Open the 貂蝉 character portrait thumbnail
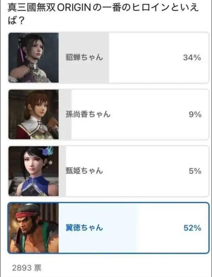Screen dimensions: 212x277 33,58
